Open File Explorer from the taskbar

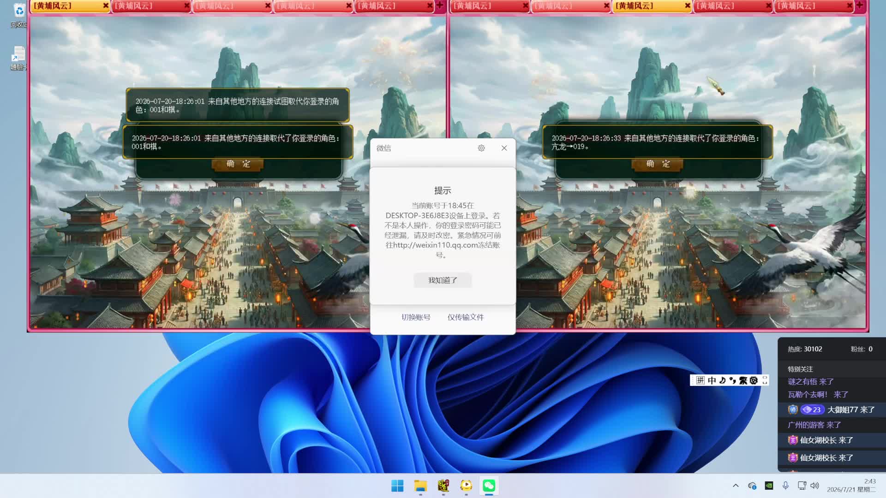click(x=420, y=486)
